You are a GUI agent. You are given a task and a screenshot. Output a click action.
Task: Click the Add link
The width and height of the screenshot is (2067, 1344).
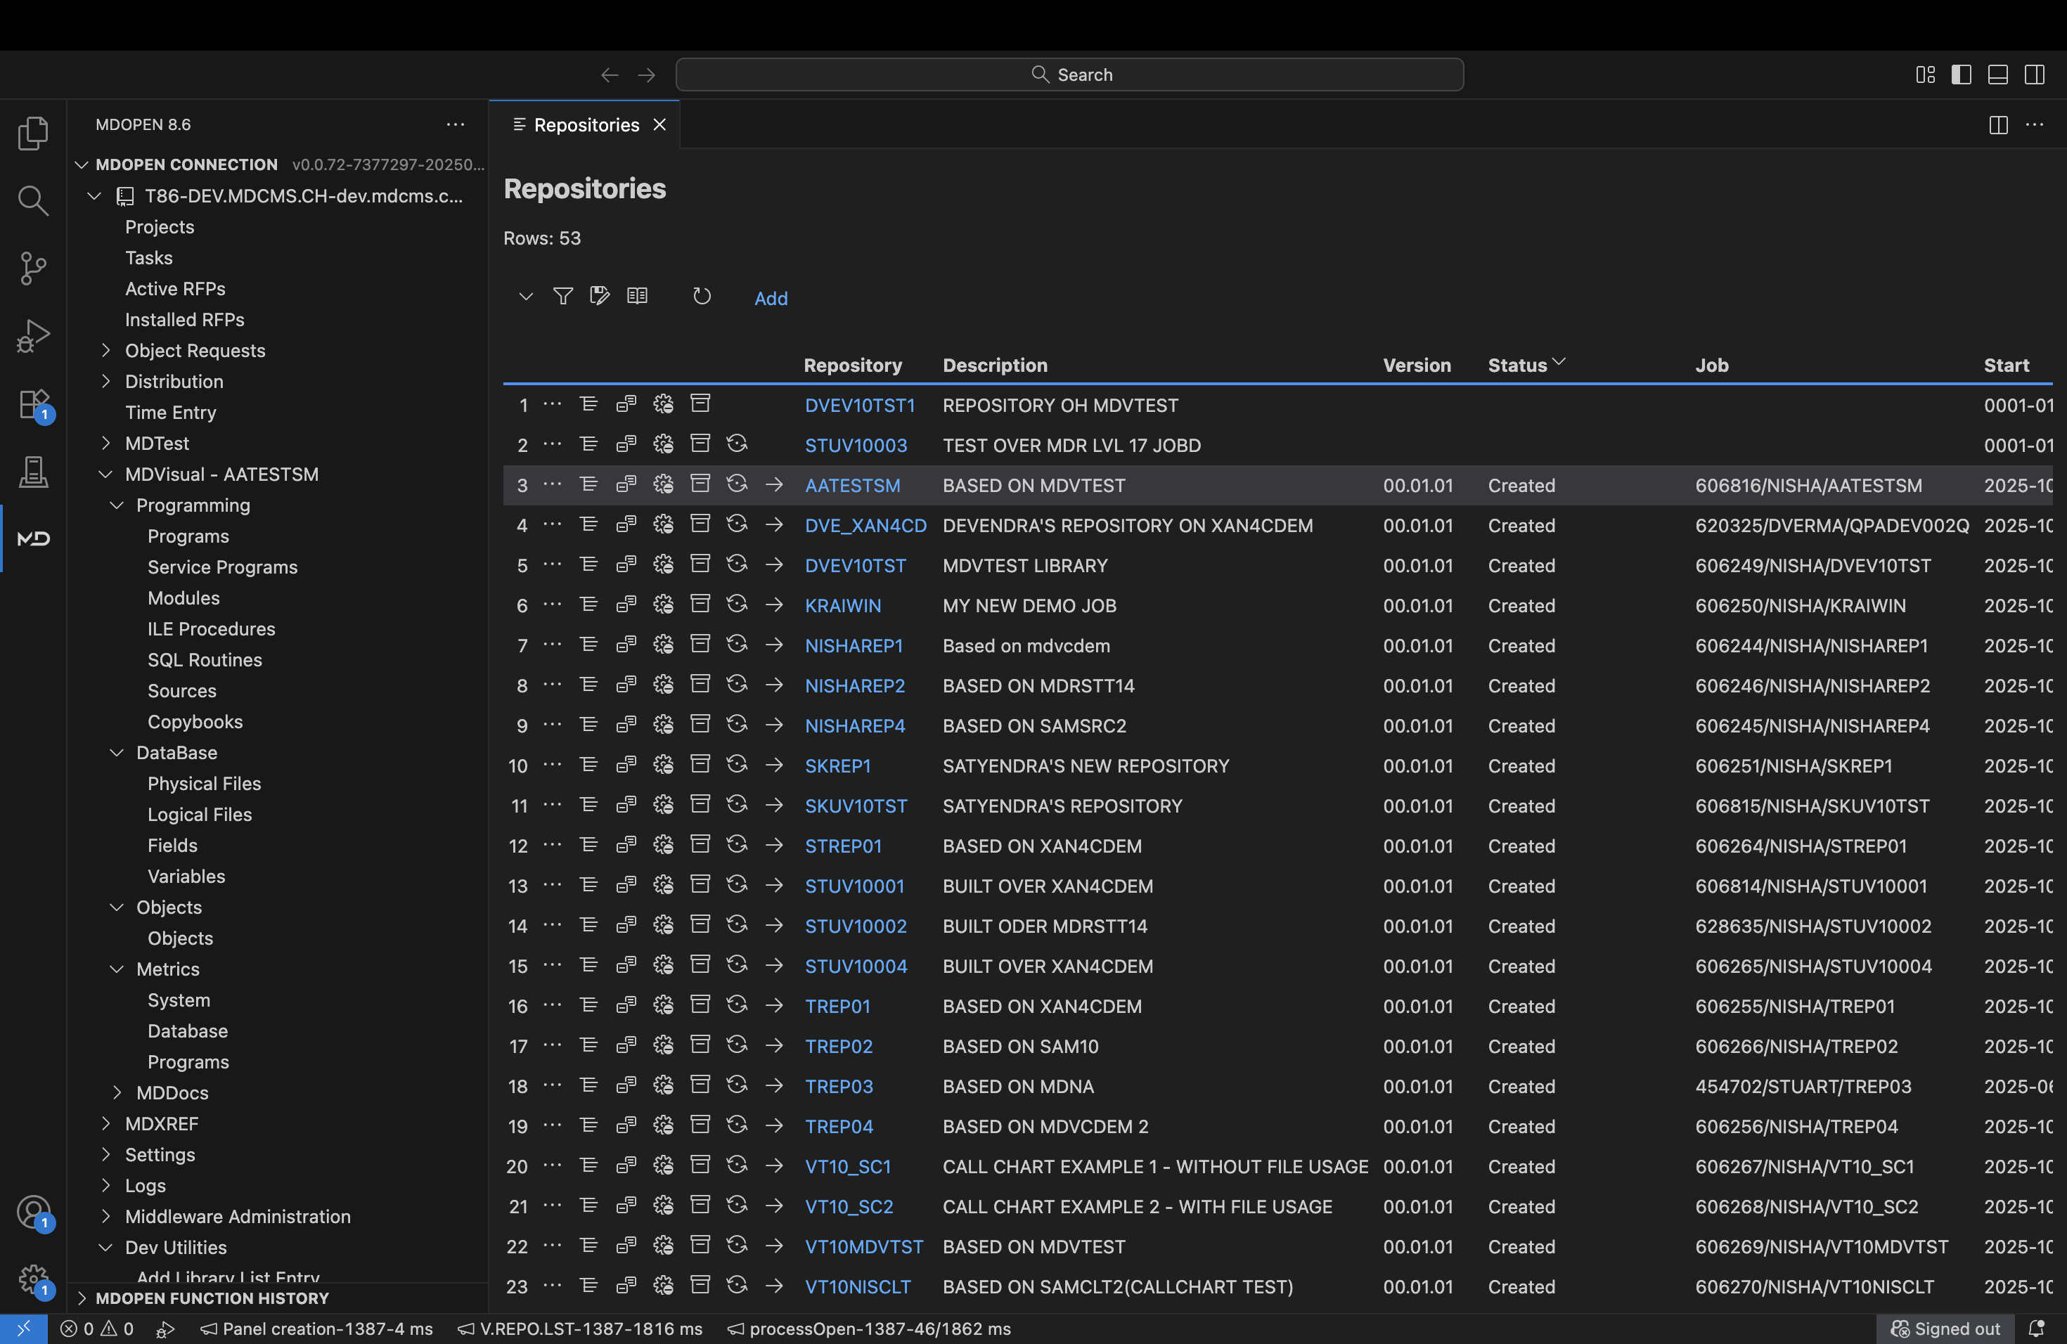pyautogui.click(x=771, y=299)
